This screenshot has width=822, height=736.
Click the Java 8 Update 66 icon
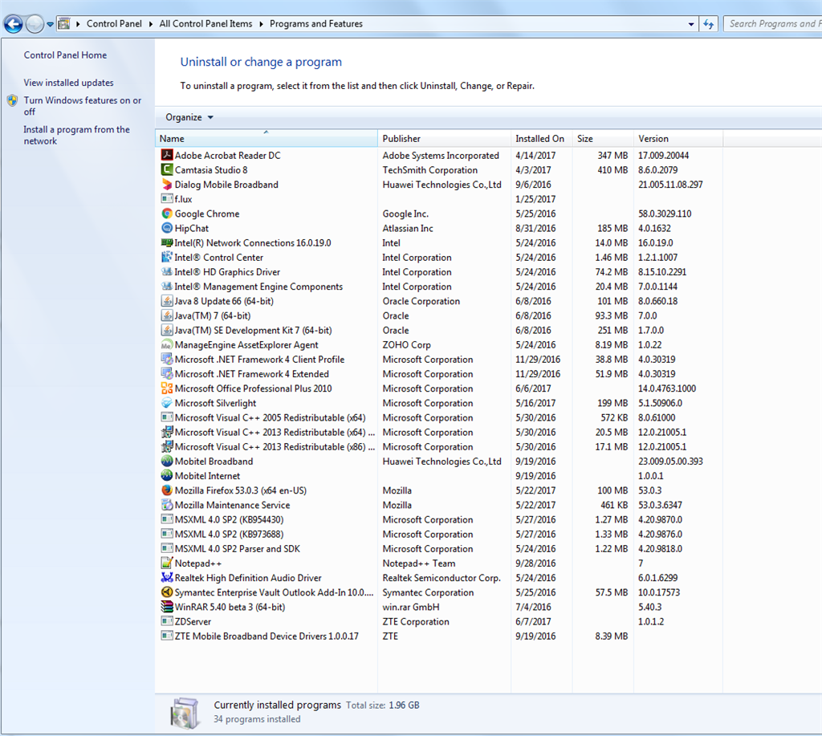[x=167, y=301]
